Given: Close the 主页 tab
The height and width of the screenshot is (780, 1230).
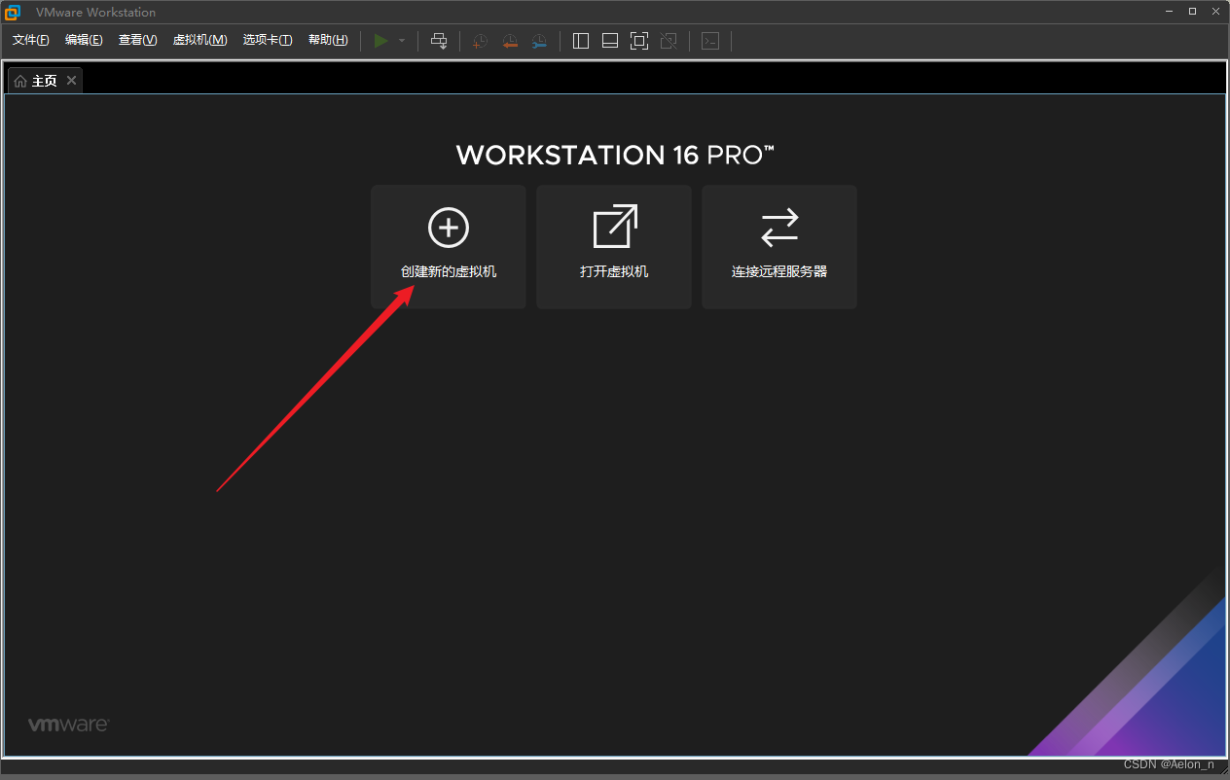Looking at the screenshot, I should [x=71, y=80].
